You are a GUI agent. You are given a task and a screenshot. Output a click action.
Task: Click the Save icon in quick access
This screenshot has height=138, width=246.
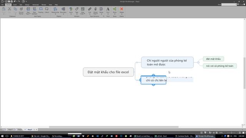point(9,2)
